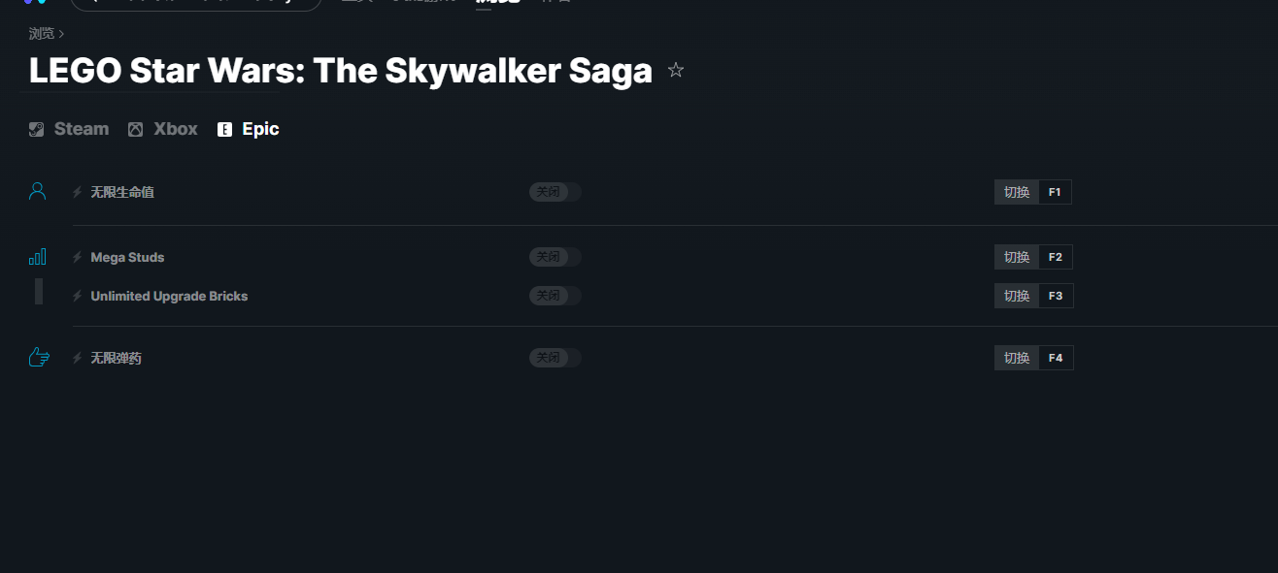The image size is (1278, 573).
Task: Click the weapons pointing-hand category icon
Action: coord(39,358)
